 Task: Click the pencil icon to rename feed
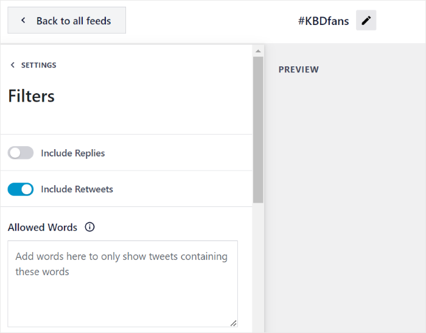click(366, 21)
